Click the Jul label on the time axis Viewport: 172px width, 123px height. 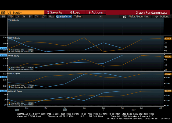click(x=161, y=108)
